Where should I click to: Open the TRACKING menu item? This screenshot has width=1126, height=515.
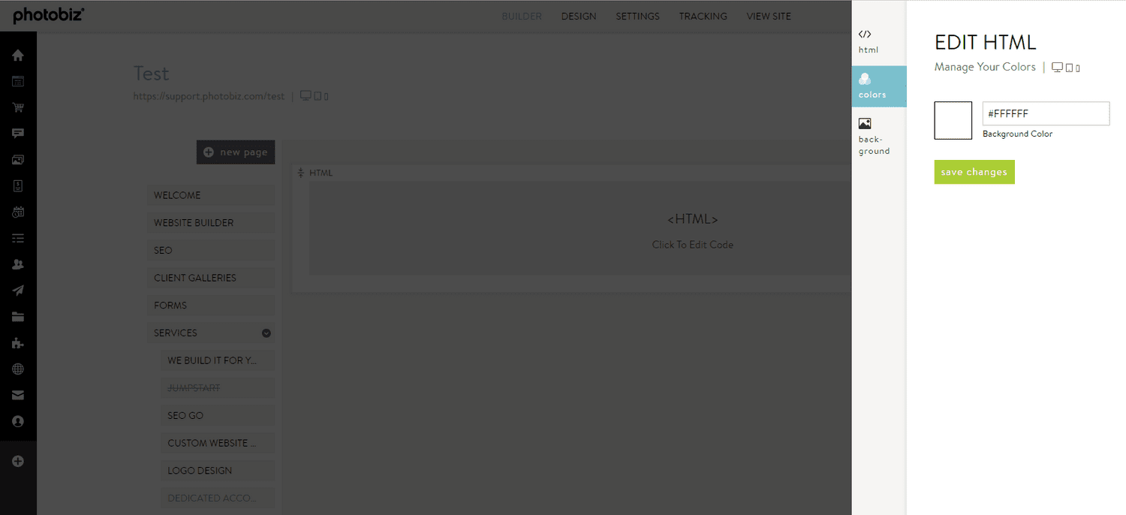click(703, 16)
